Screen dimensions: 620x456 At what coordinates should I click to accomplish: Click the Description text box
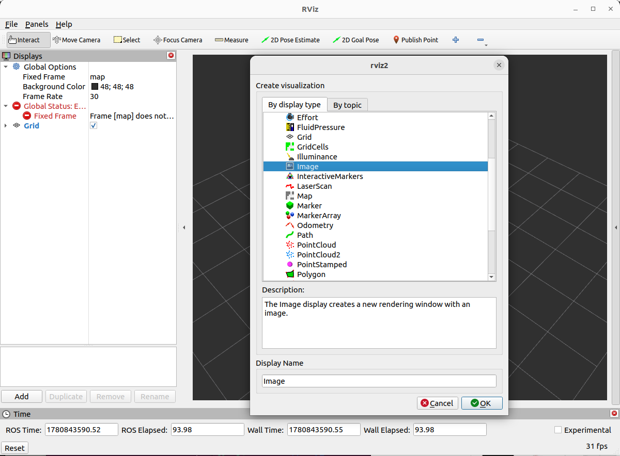[379, 323]
